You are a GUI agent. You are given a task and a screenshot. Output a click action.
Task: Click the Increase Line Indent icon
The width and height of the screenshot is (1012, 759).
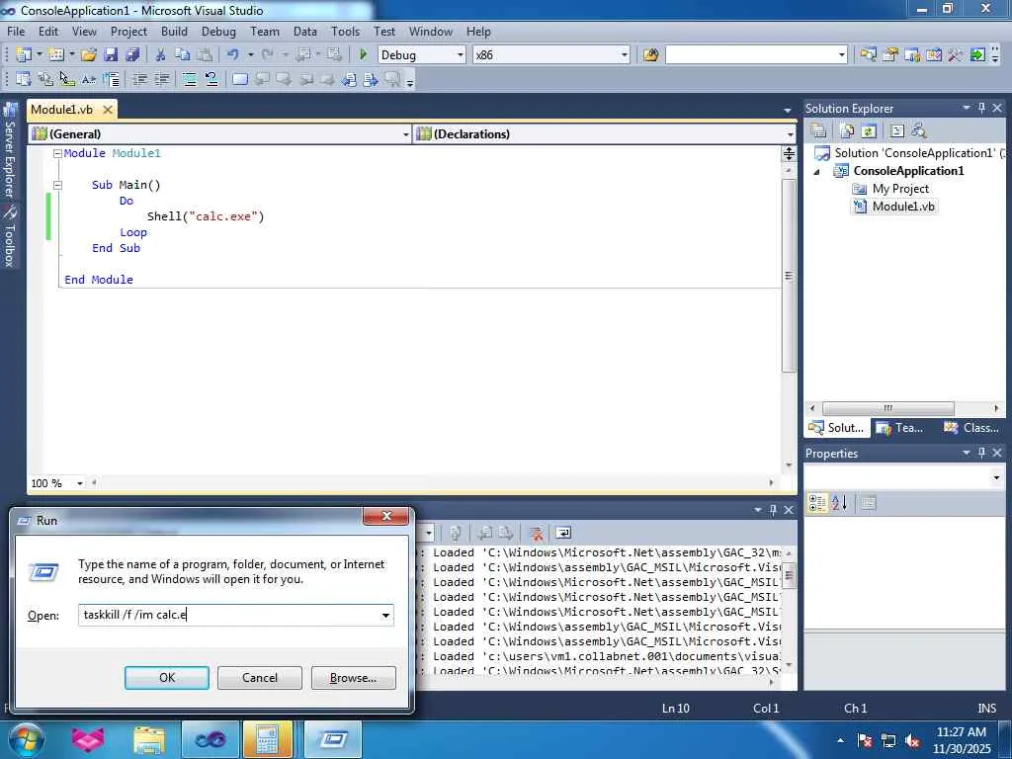[162, 79]
